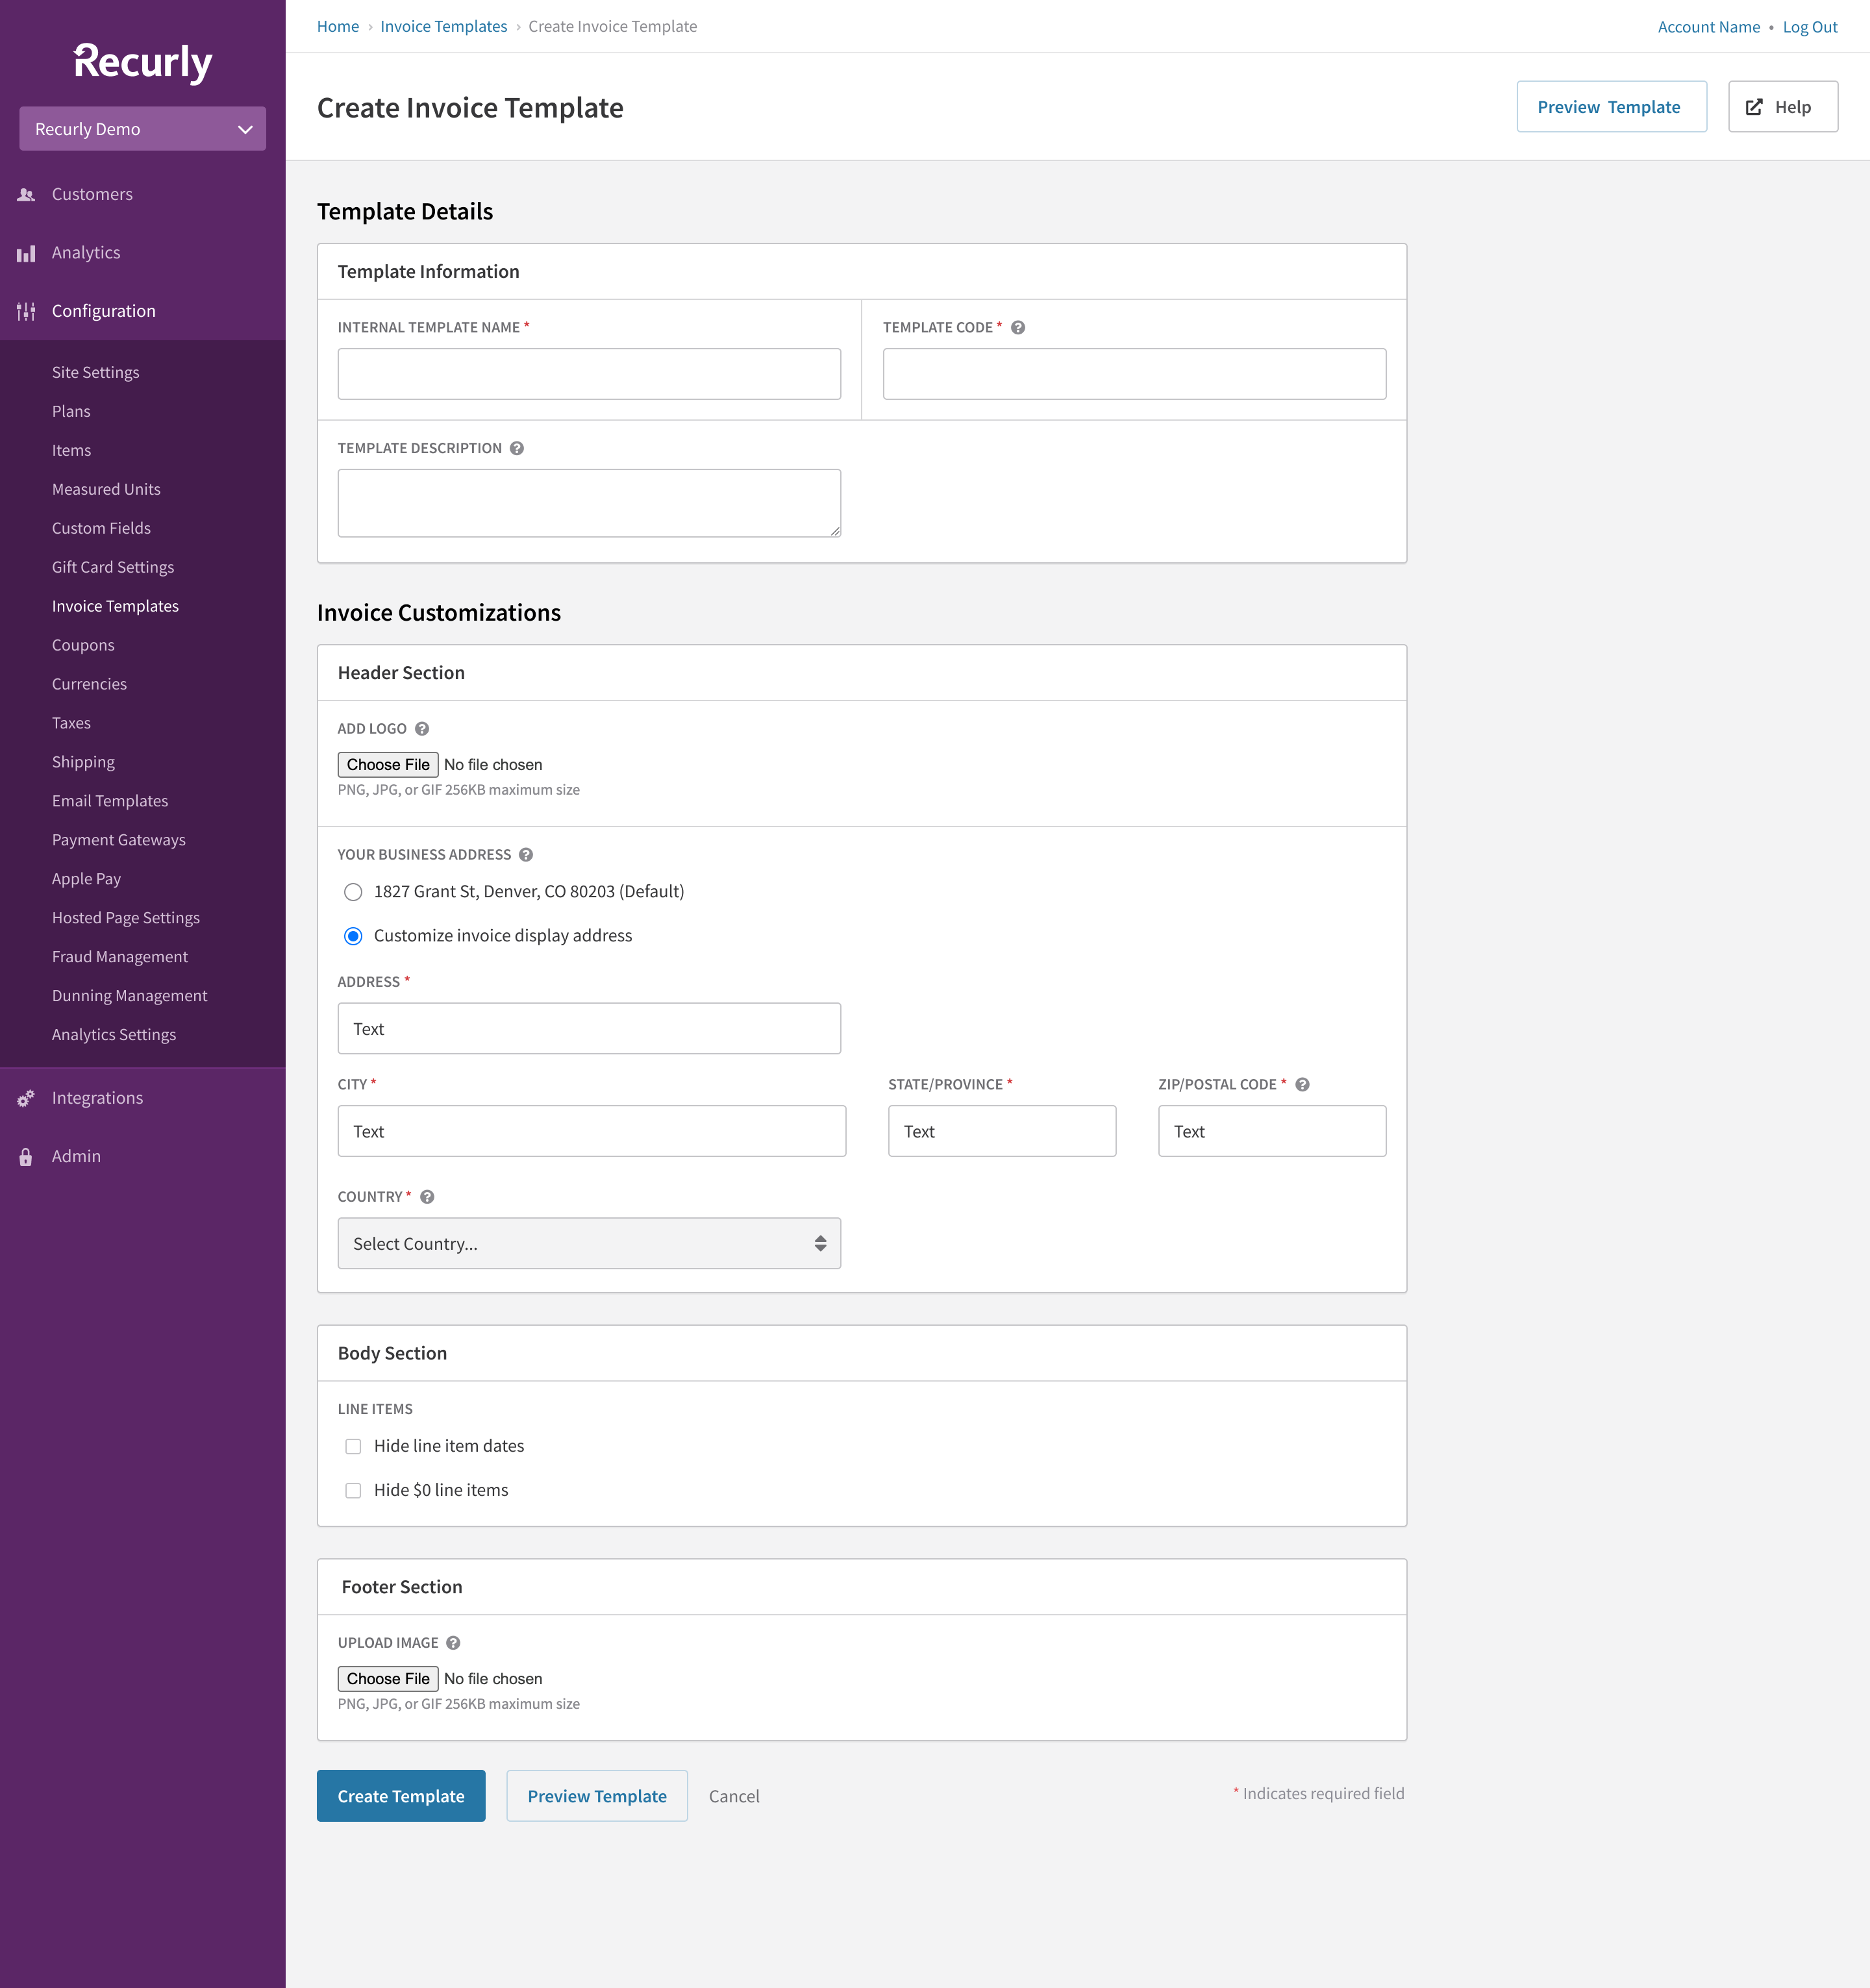Screen dimensions: 1870x1988
Task: Check the Hide $0 line items option
Action: [353, 1490]
